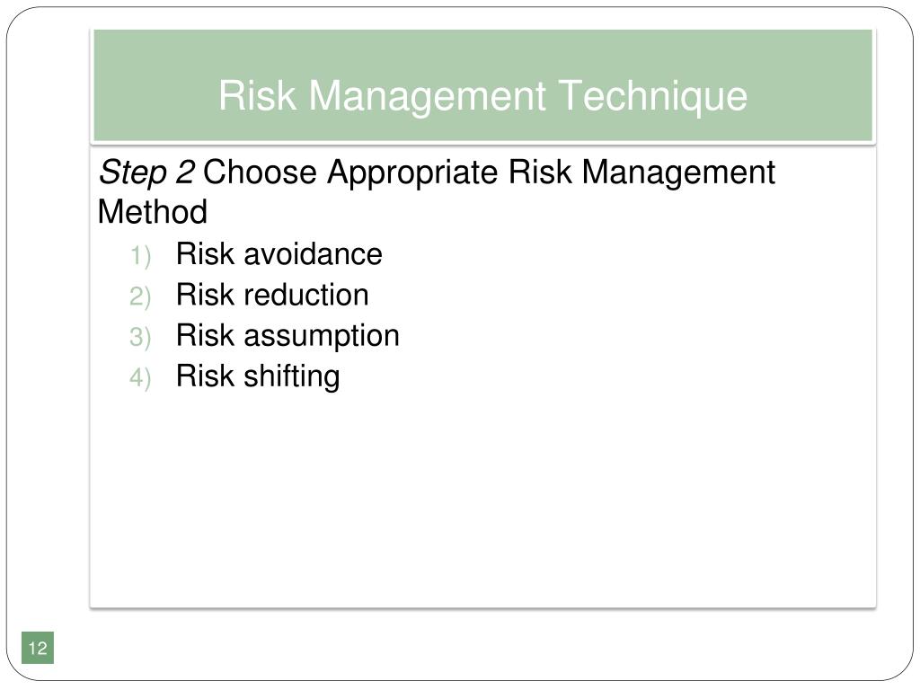Click the word Technique in title

pyautogui.click(x=652, y=95)
